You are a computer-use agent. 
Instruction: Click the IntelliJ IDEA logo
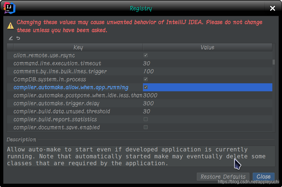point(9,8)
